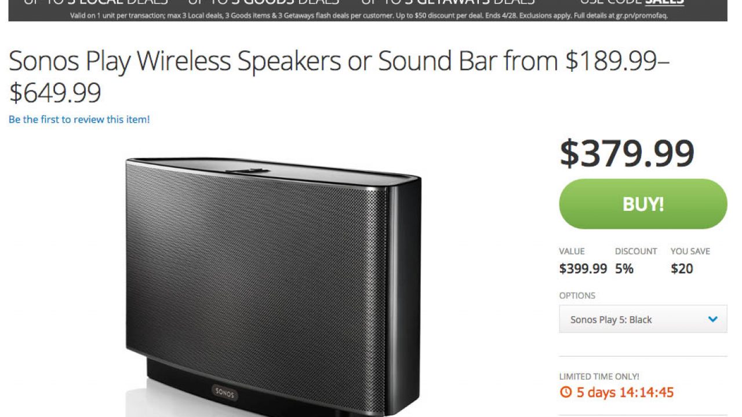Click the $399.99 value amount
The width and height of the screenshot is (742, 417).
[583, 269]
